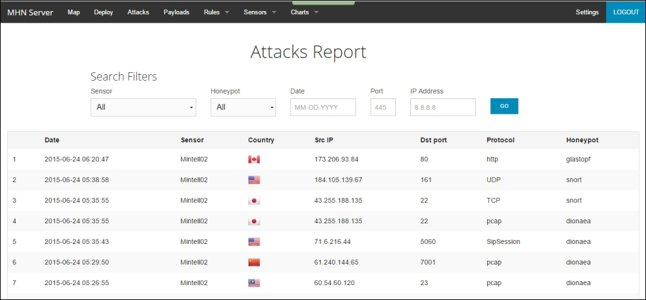Expand the Charts menu

tap(304, 12)
